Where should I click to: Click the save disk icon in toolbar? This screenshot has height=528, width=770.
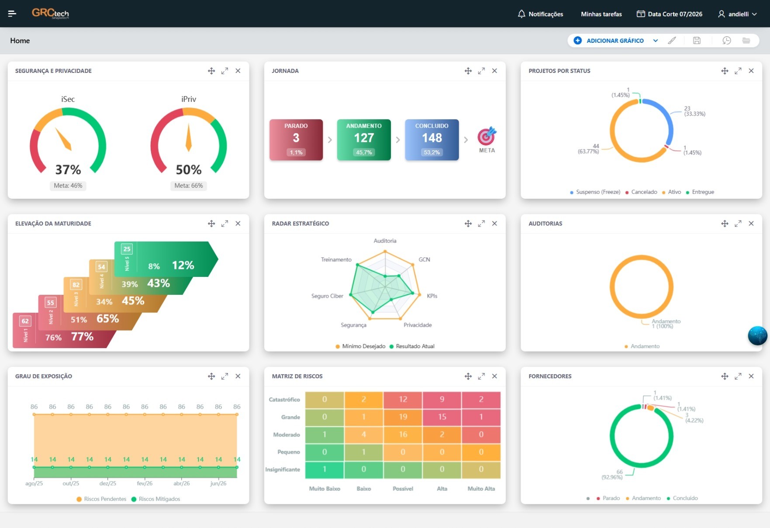point(697,41)
